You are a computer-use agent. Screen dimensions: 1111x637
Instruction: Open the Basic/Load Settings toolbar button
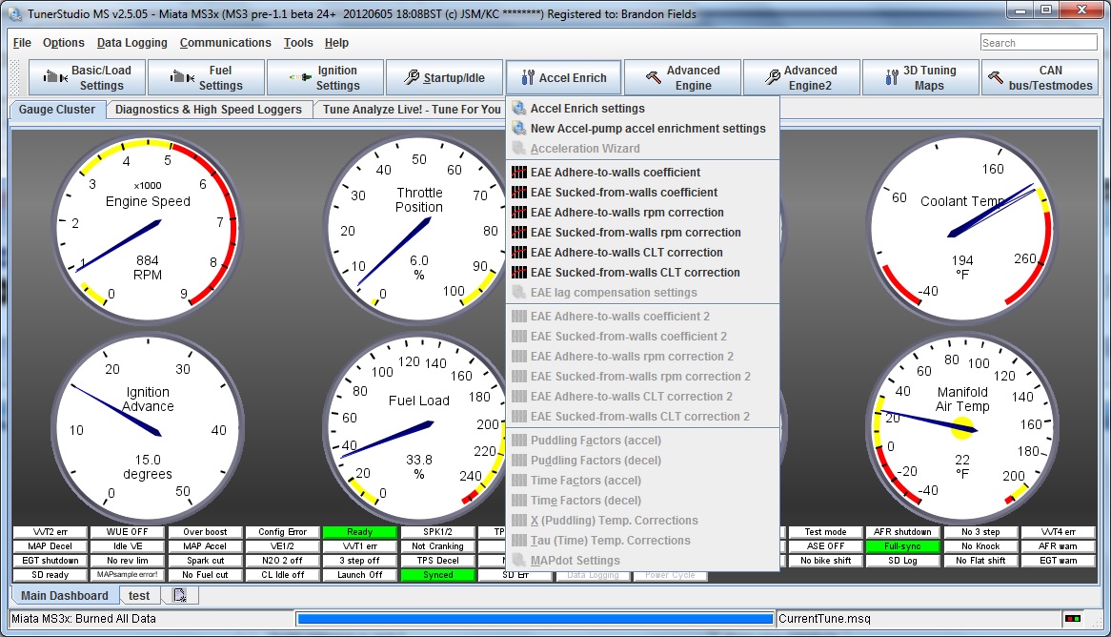click(87, 77)
